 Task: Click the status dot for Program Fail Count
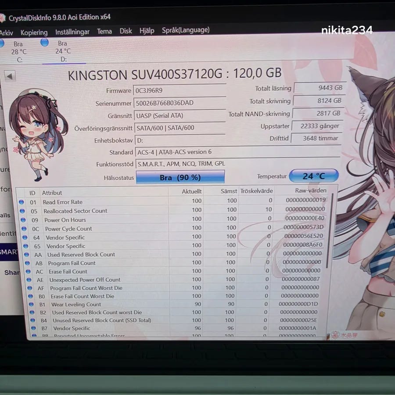coord(27,263)
